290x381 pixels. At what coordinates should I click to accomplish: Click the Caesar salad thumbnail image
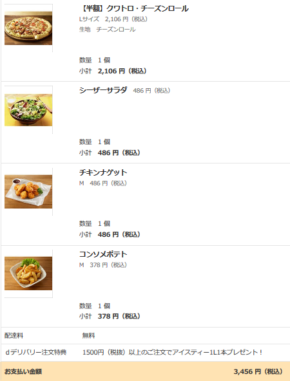click(x=28, y=110)
